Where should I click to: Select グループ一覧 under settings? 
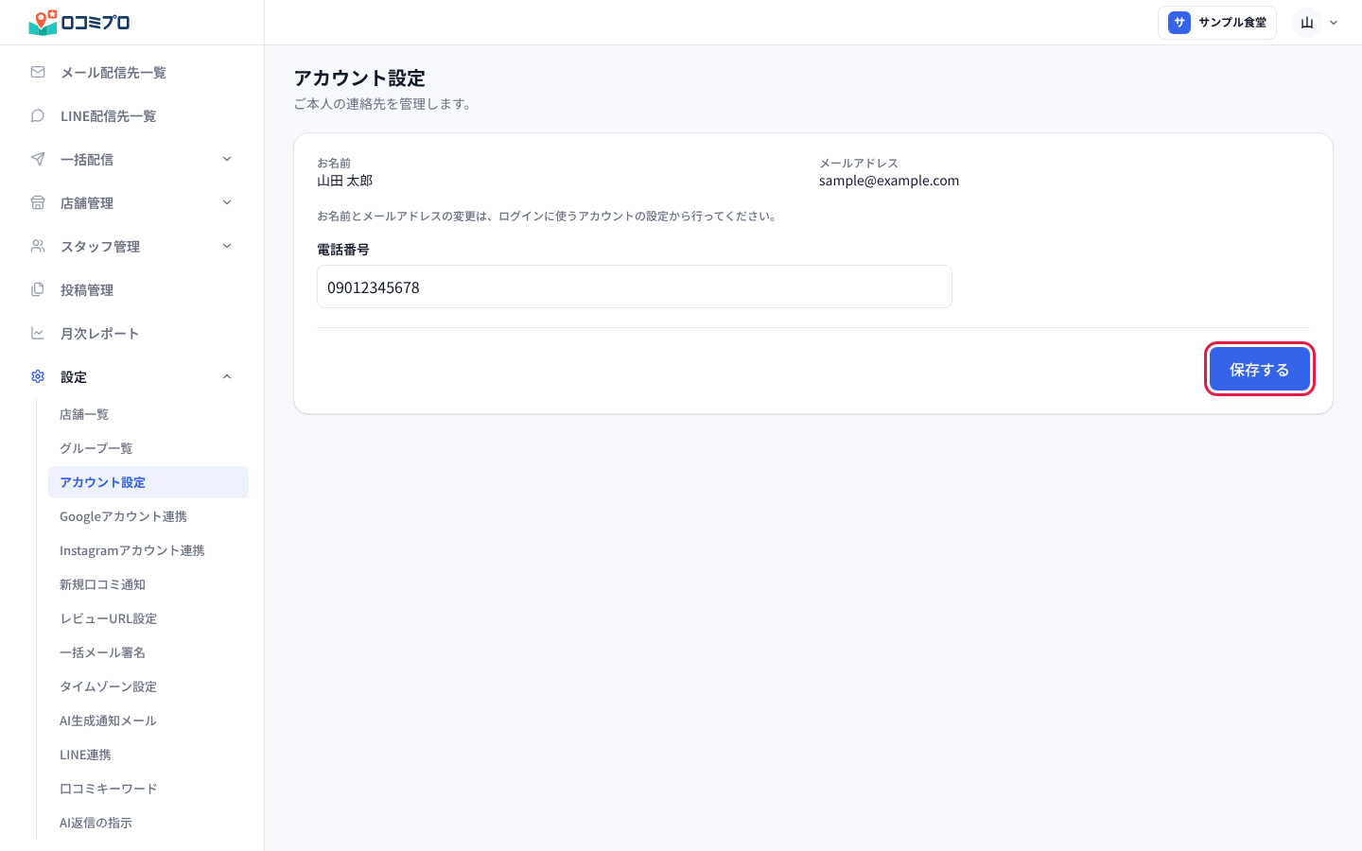[148, 448]
